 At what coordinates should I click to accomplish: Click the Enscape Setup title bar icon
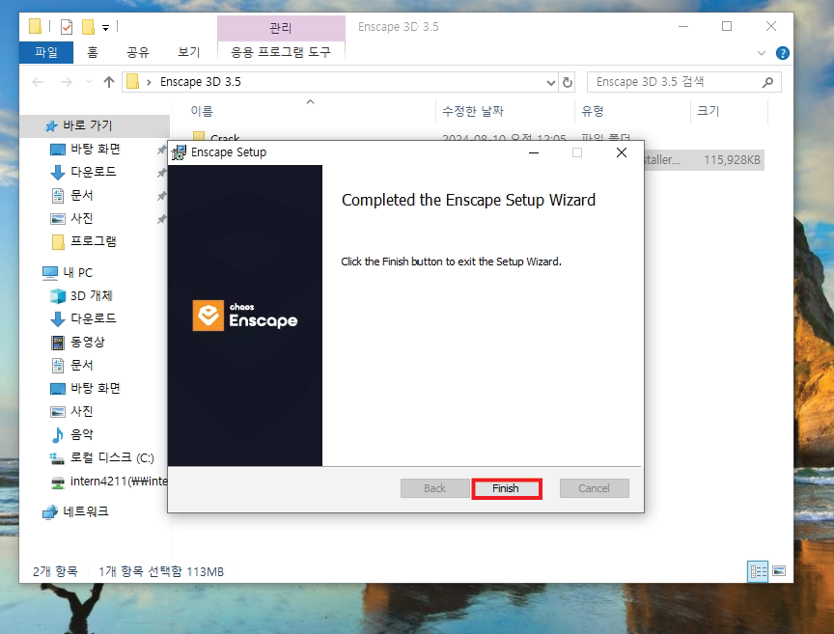(179, 152)
